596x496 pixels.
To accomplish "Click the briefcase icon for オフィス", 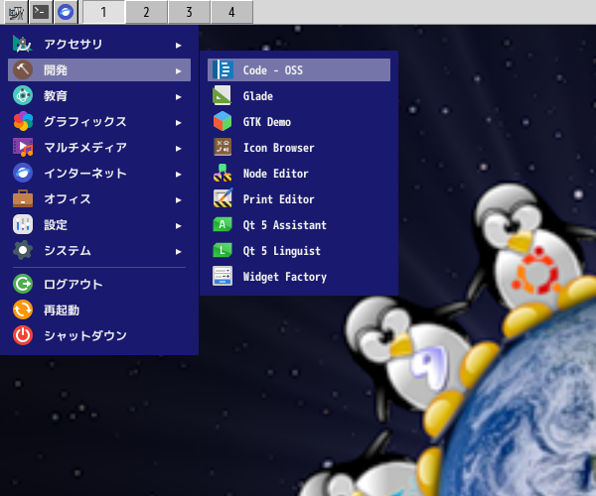I will click(23, 198).
